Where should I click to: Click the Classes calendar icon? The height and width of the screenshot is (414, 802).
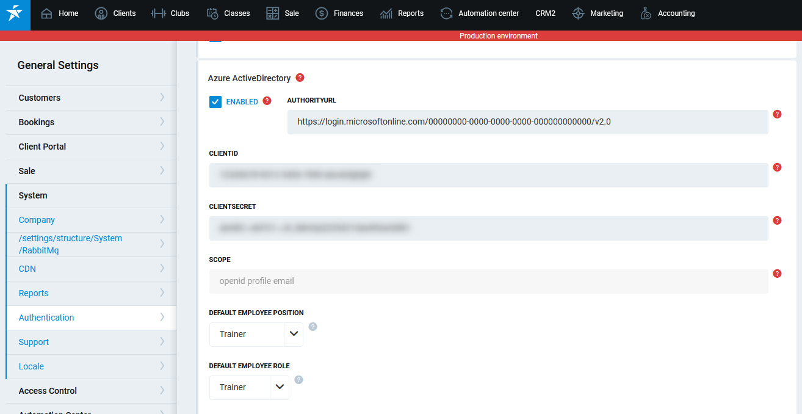point(212,13)
